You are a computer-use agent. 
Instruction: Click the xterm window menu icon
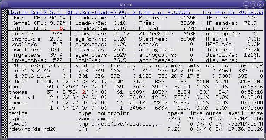pyautogui.click(x=5, y=5)
